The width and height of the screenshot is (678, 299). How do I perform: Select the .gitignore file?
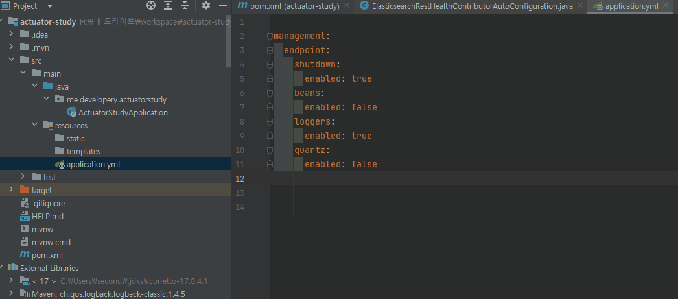tap(49, 204)
